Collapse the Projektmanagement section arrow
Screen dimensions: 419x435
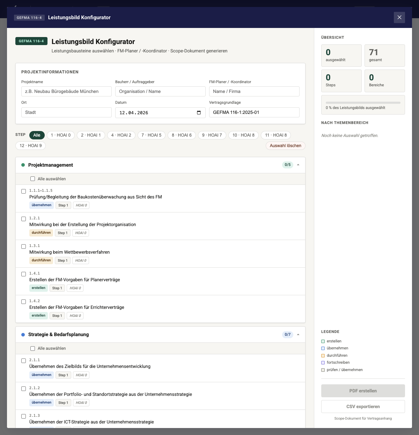(298, 165)
